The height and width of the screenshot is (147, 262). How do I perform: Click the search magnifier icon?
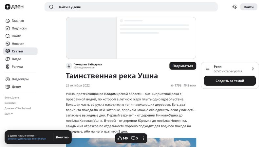coord(51,7)
